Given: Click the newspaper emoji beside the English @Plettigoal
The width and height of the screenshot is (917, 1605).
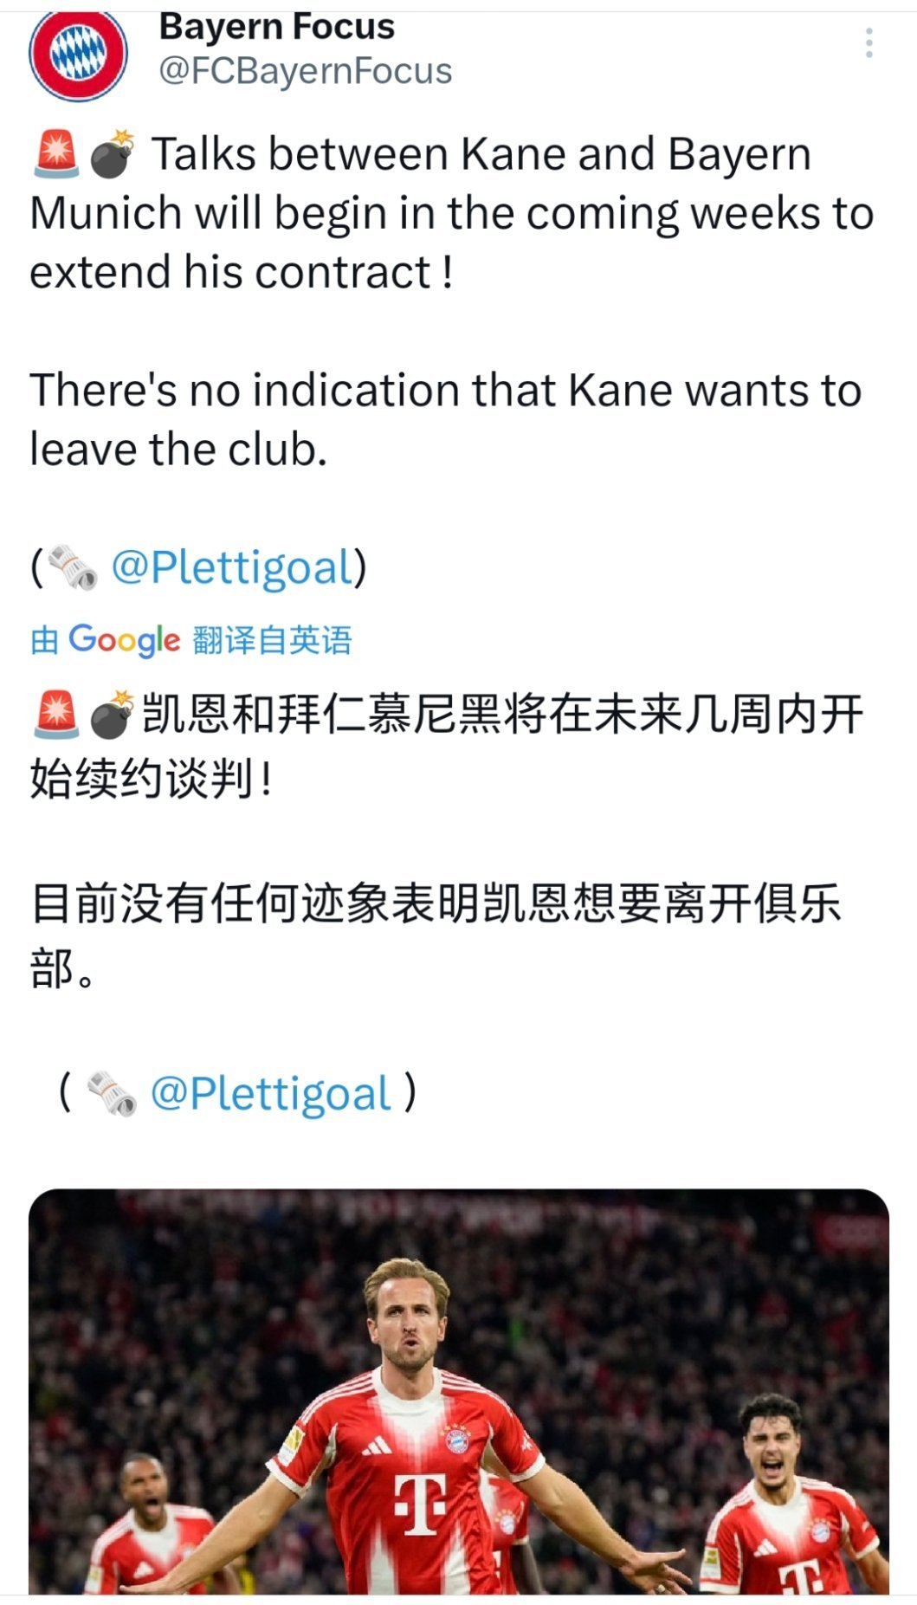Looking at the screenshot, I should (73, 567).
